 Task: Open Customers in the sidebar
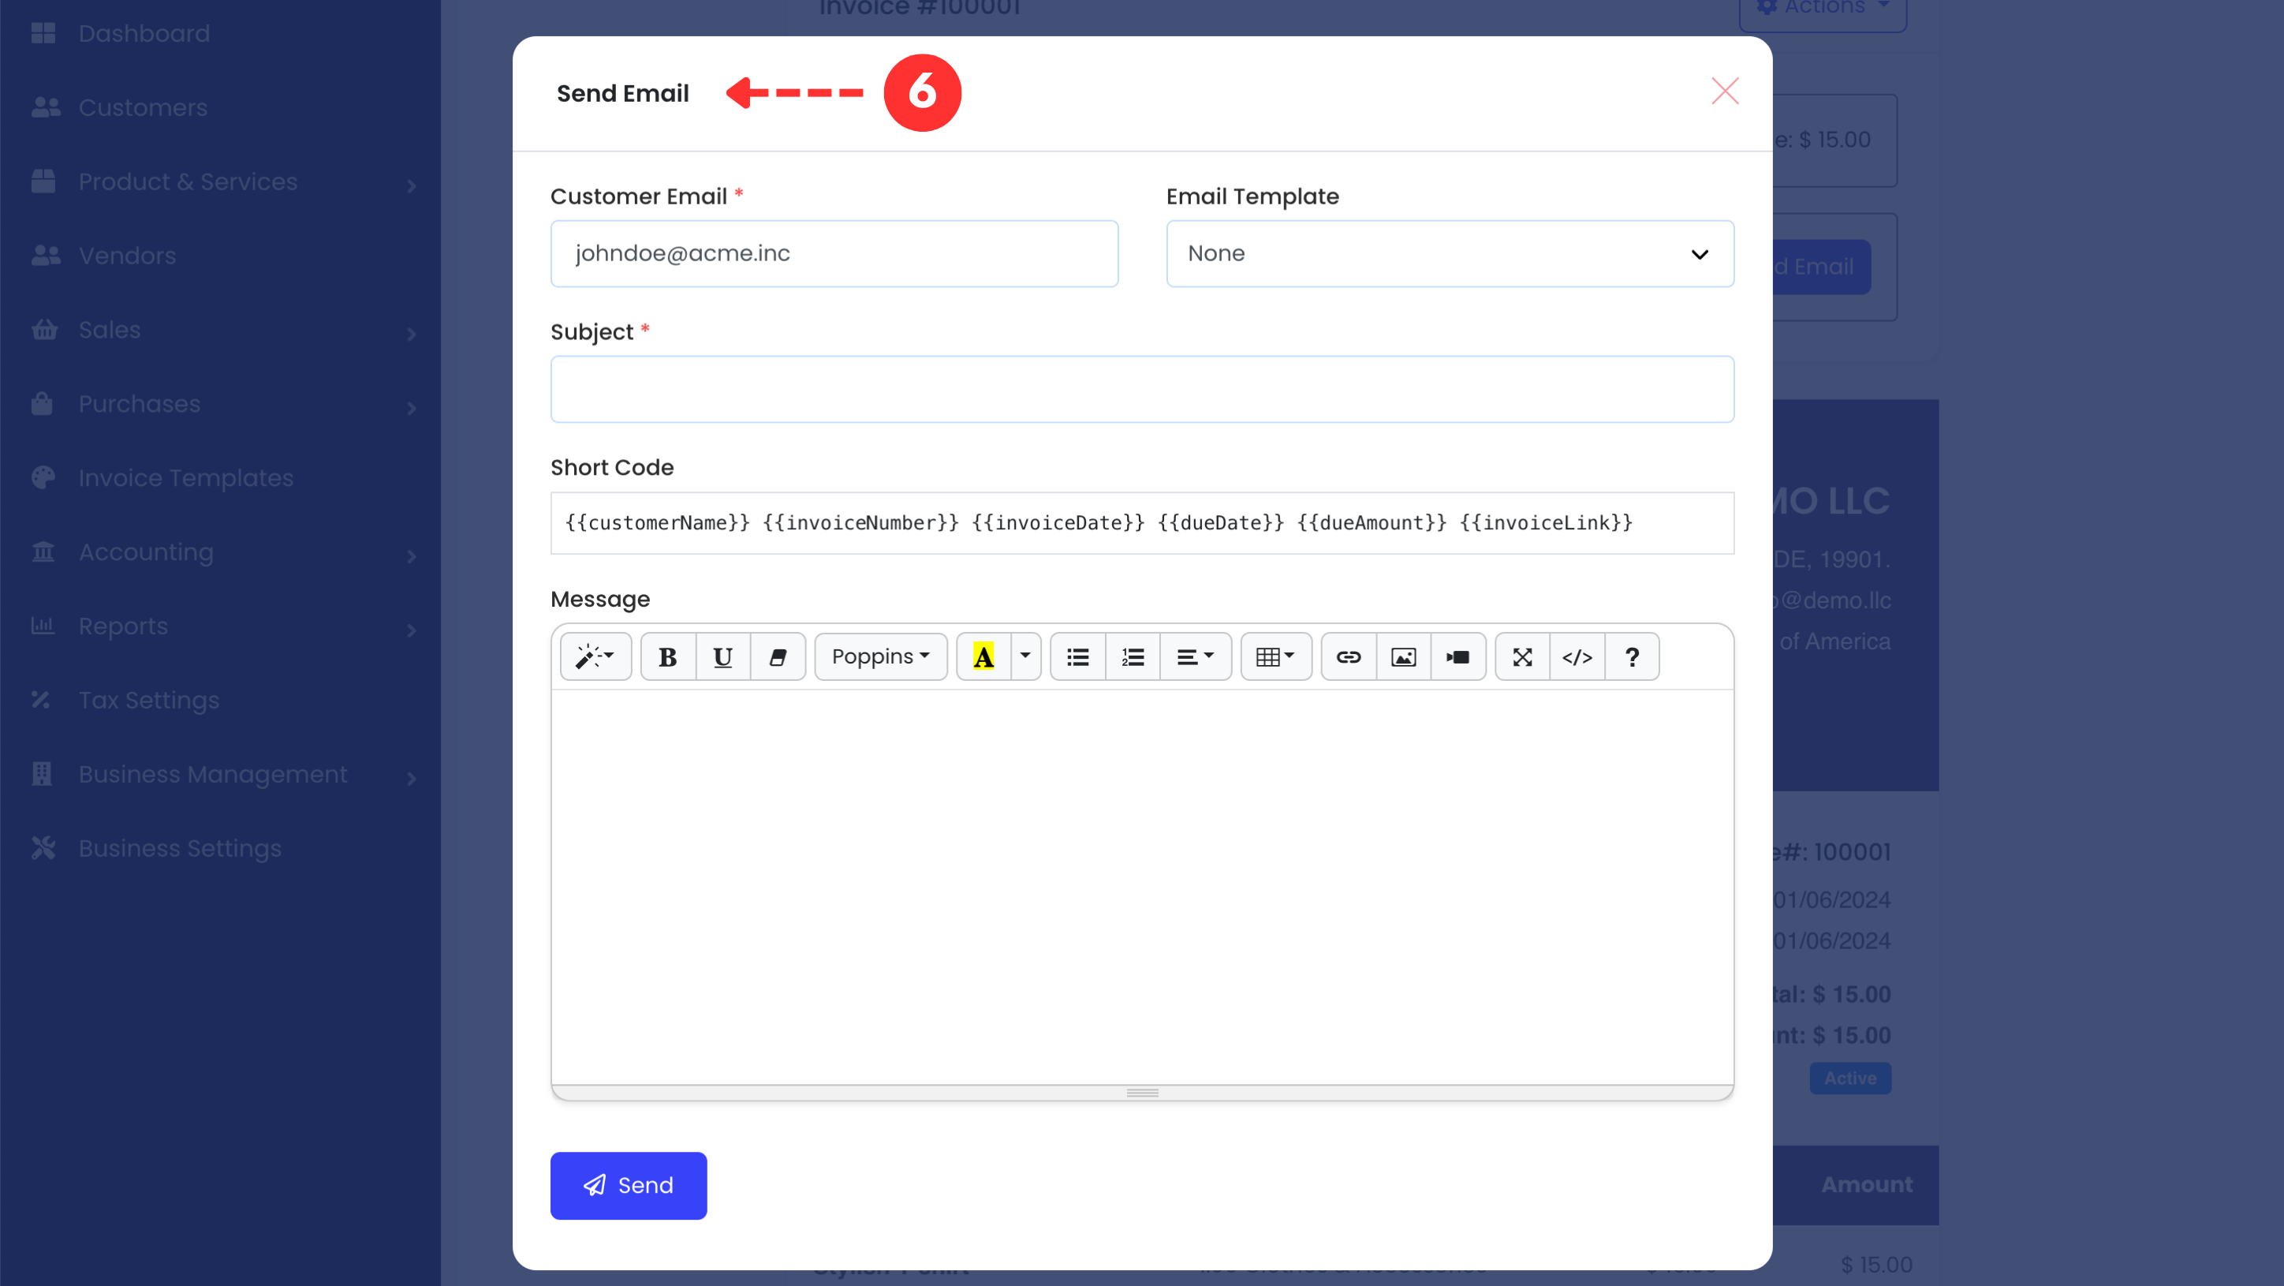(x=143, y=107)
